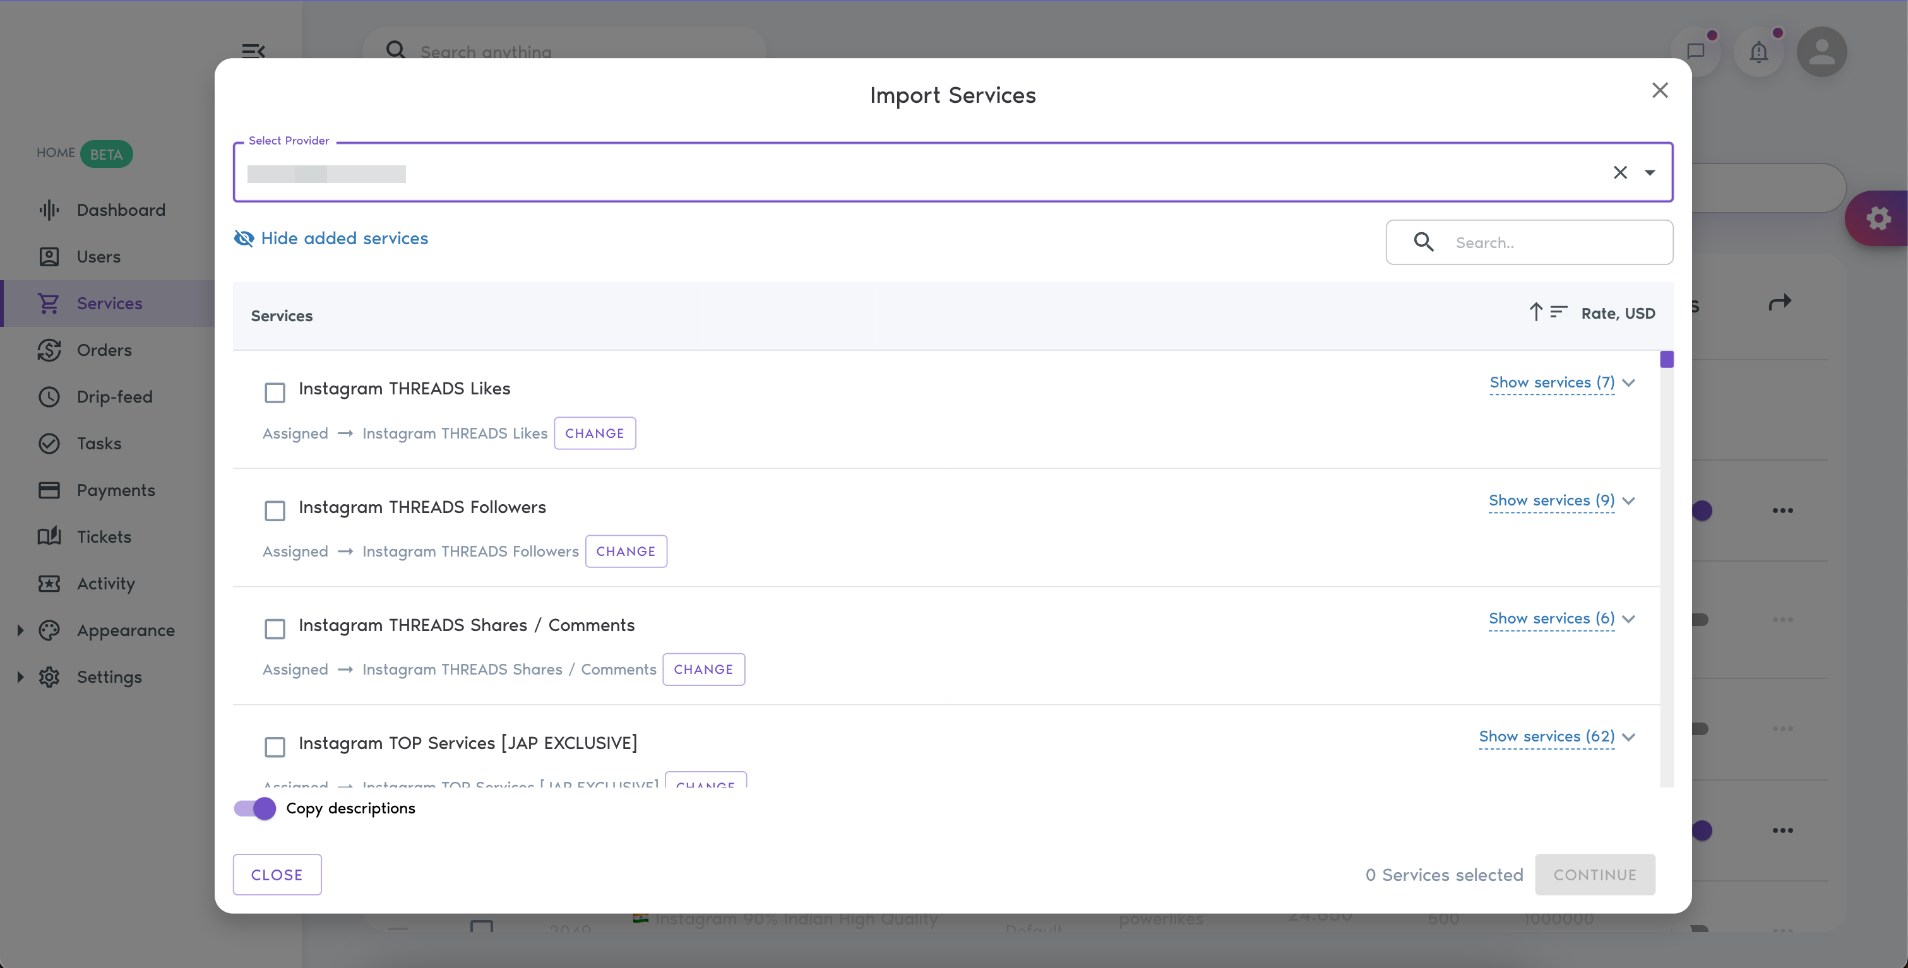Click the sort ascending arrow icon

(1535, 312)
